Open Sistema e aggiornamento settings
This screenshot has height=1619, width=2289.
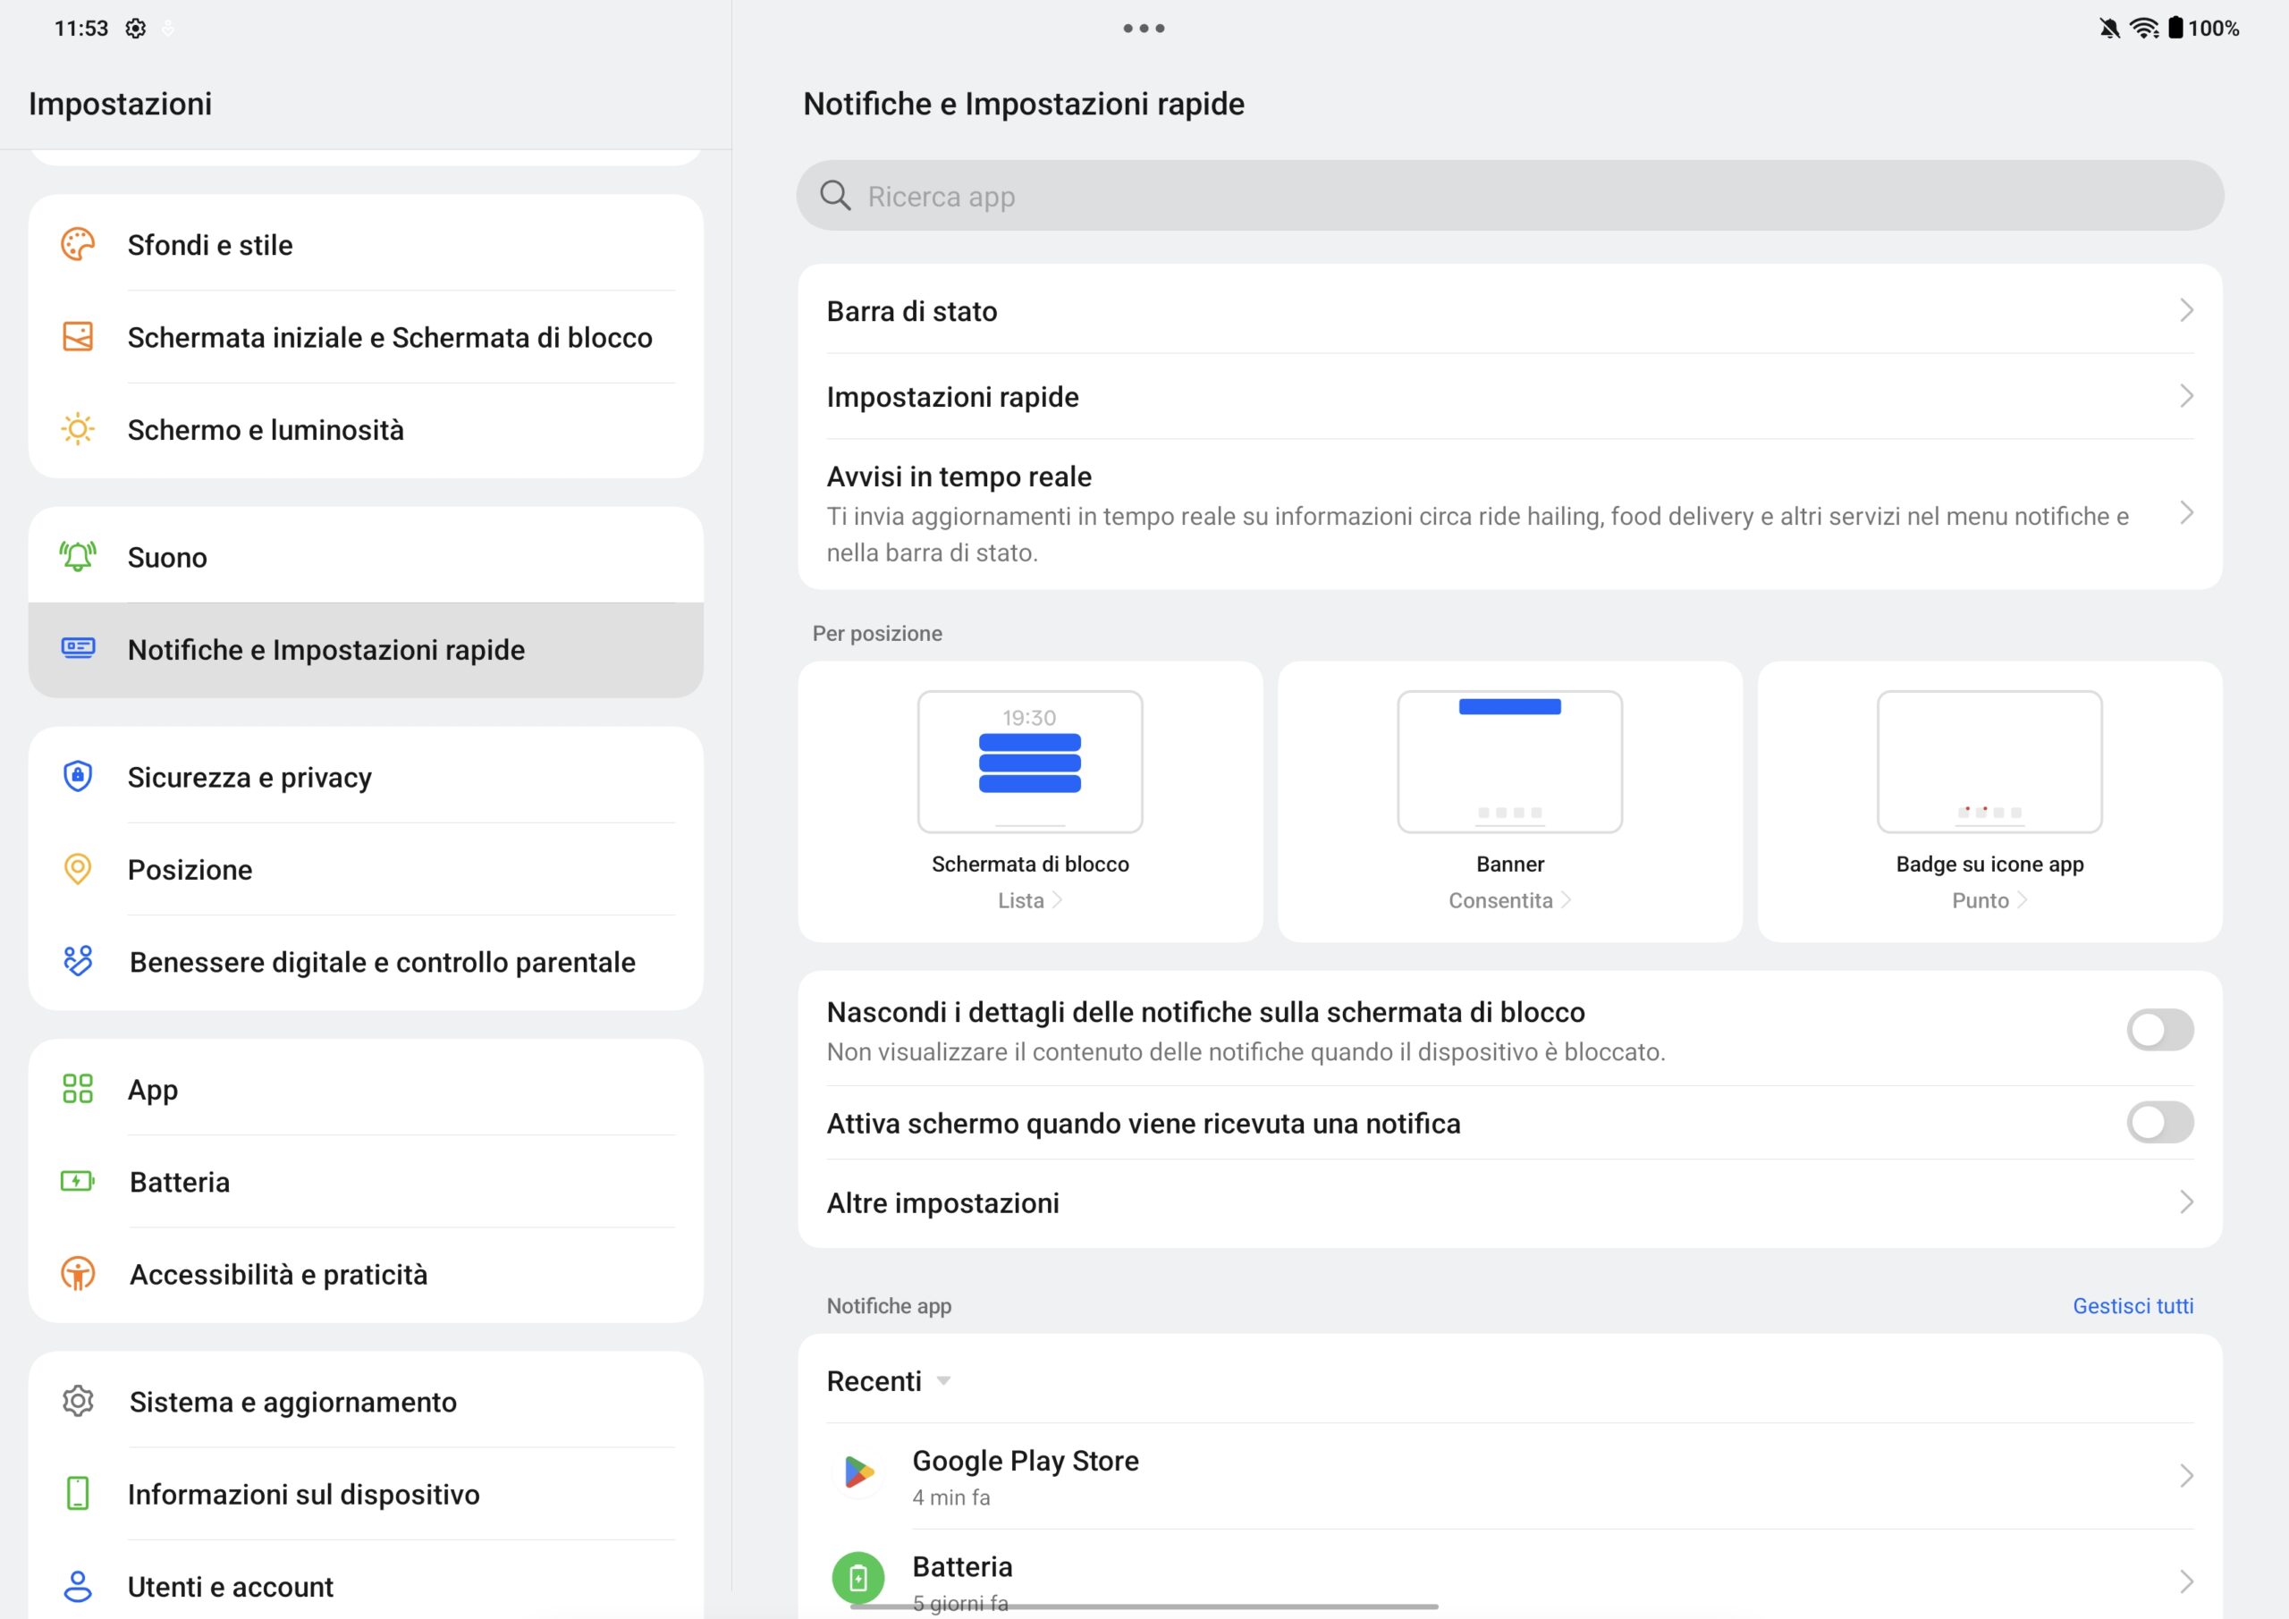click(366, 1401)
